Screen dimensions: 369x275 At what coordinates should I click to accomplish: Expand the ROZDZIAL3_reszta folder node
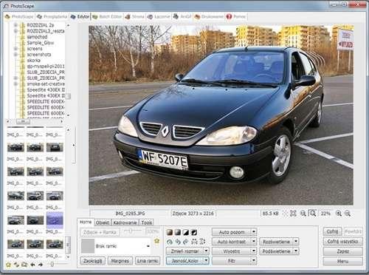tap(15, 31)
